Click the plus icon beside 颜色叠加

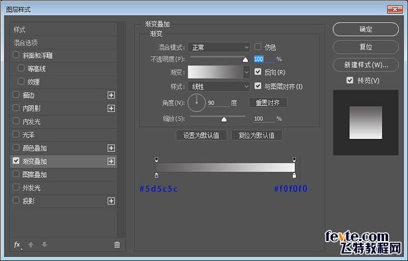click(111, 148)
